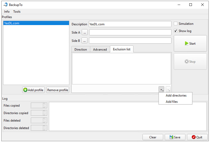
Task: Quit the application with Quit button
Action: 197,137
